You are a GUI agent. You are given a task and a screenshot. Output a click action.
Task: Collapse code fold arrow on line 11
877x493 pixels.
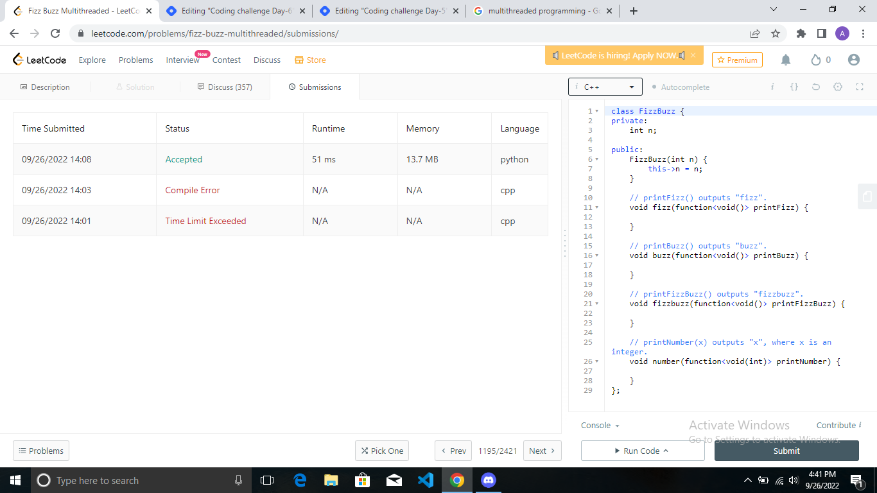tap(597, 207)
